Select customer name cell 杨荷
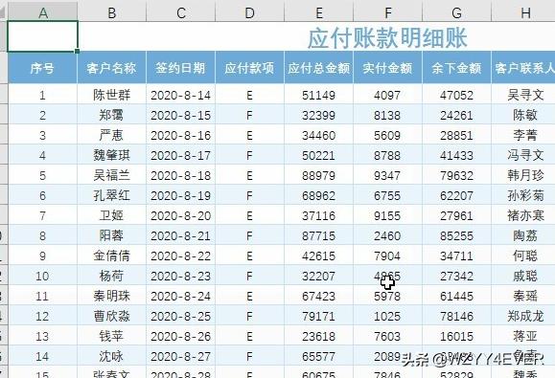Screen dimensions: 555x378 (111, 276)
